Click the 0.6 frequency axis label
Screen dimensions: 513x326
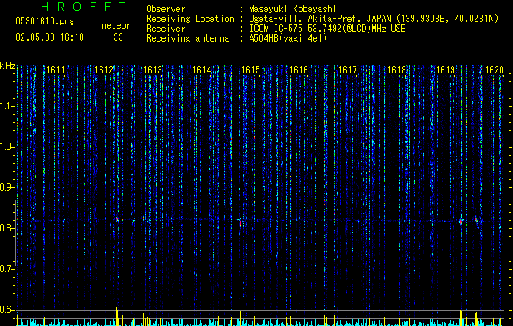point(6,310)
